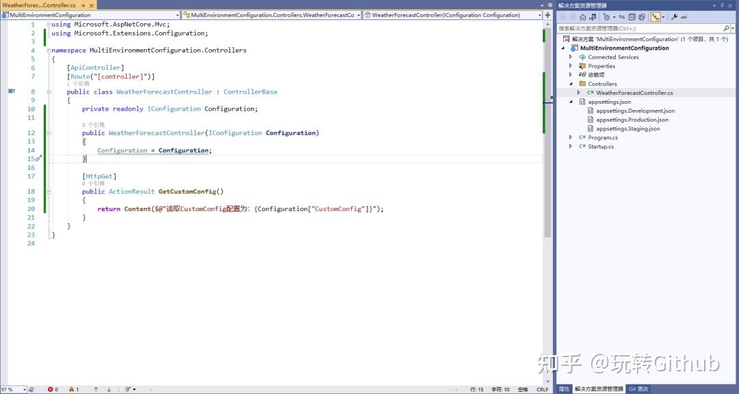Collapse the appsettings.json tree node

point(571,102)
